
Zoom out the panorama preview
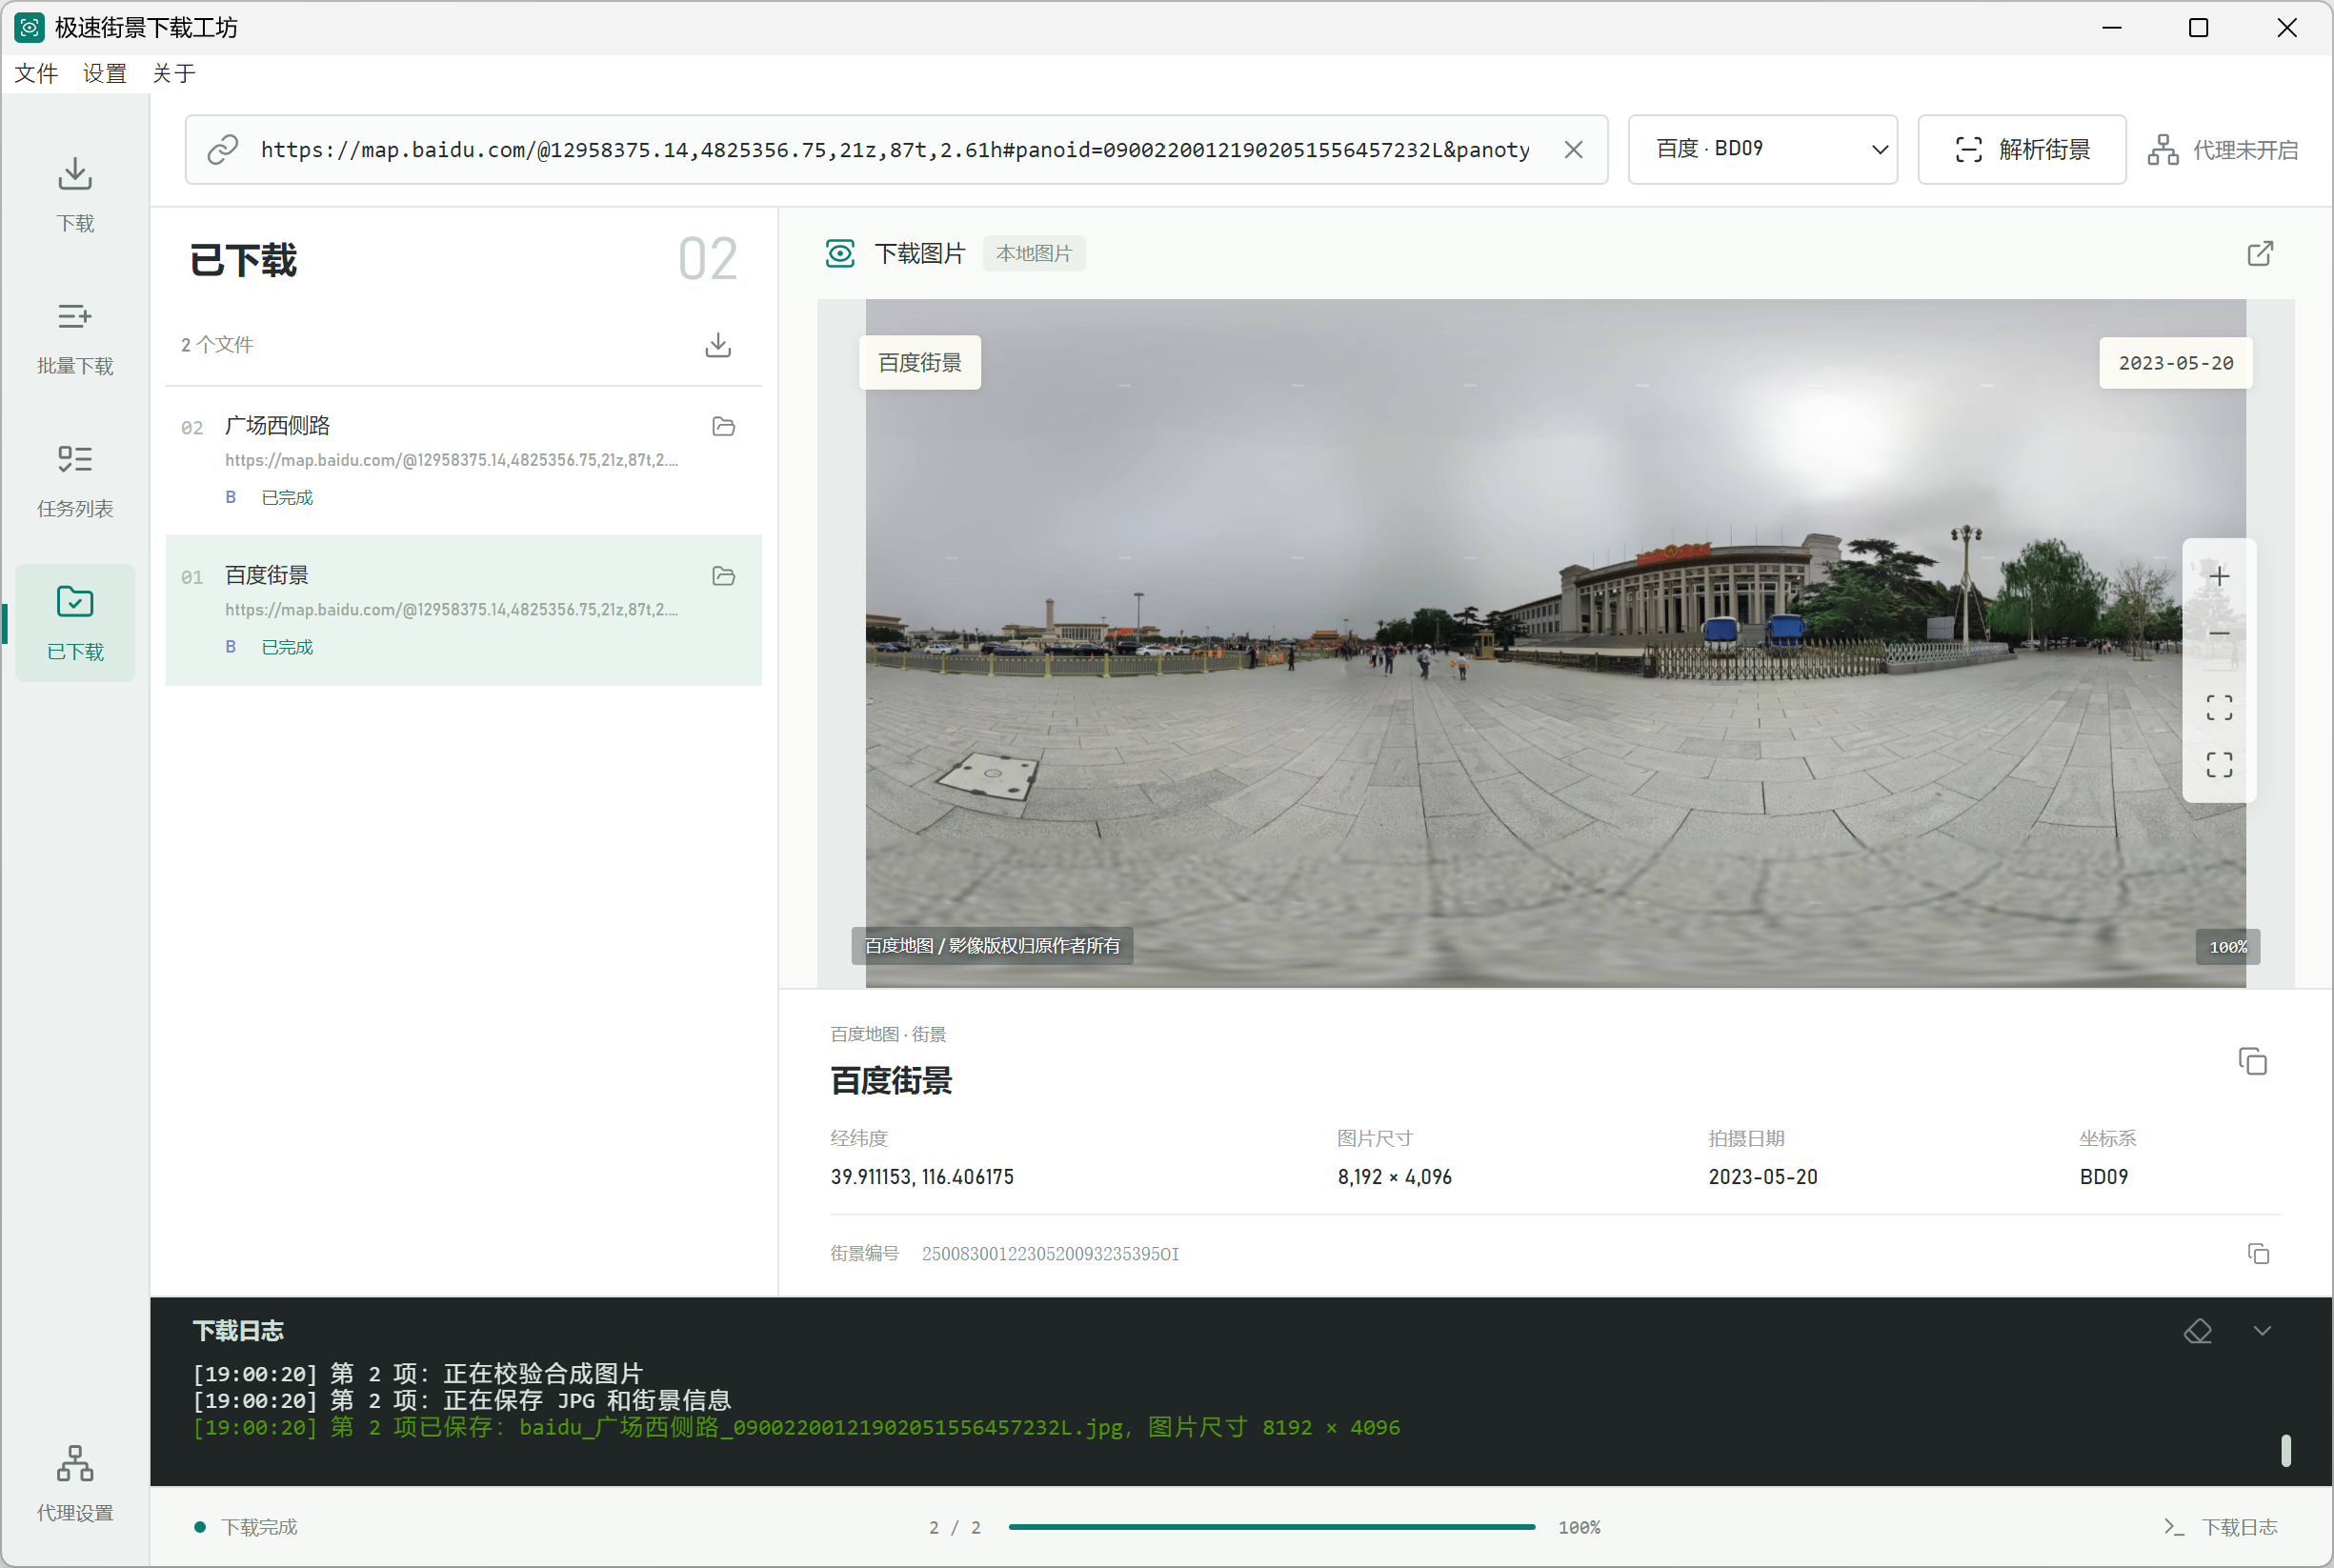2219,633
